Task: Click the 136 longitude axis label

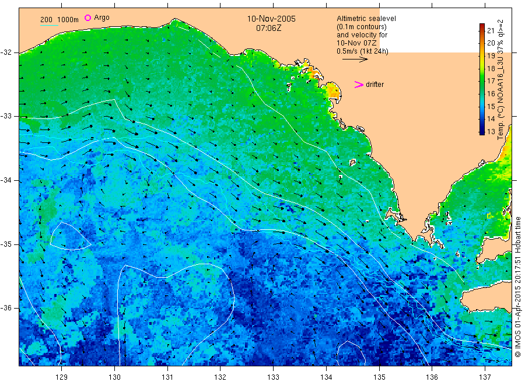Action: pos(432,377)
